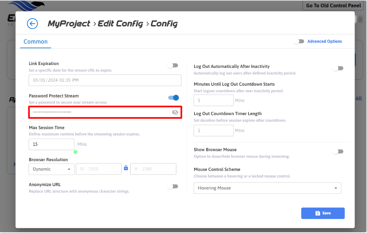Select the Common tab
Image resolution: width=367 pixels, height=233 pixels.
coord(35,42)
